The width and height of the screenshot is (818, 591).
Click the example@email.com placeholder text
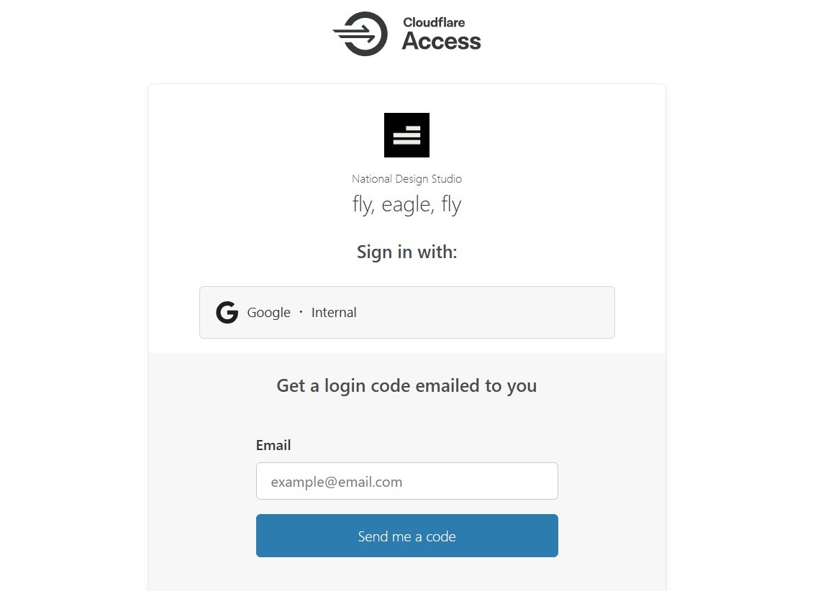click(336, 482)
